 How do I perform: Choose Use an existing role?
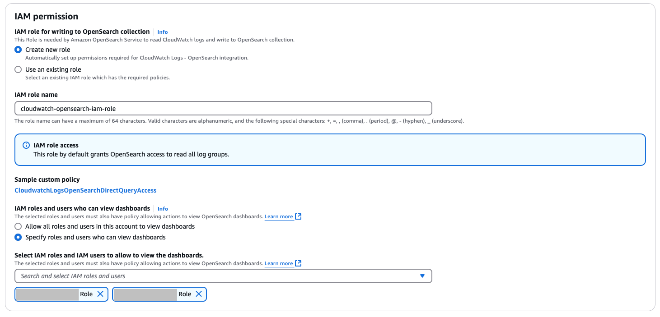tap(18, 69)
